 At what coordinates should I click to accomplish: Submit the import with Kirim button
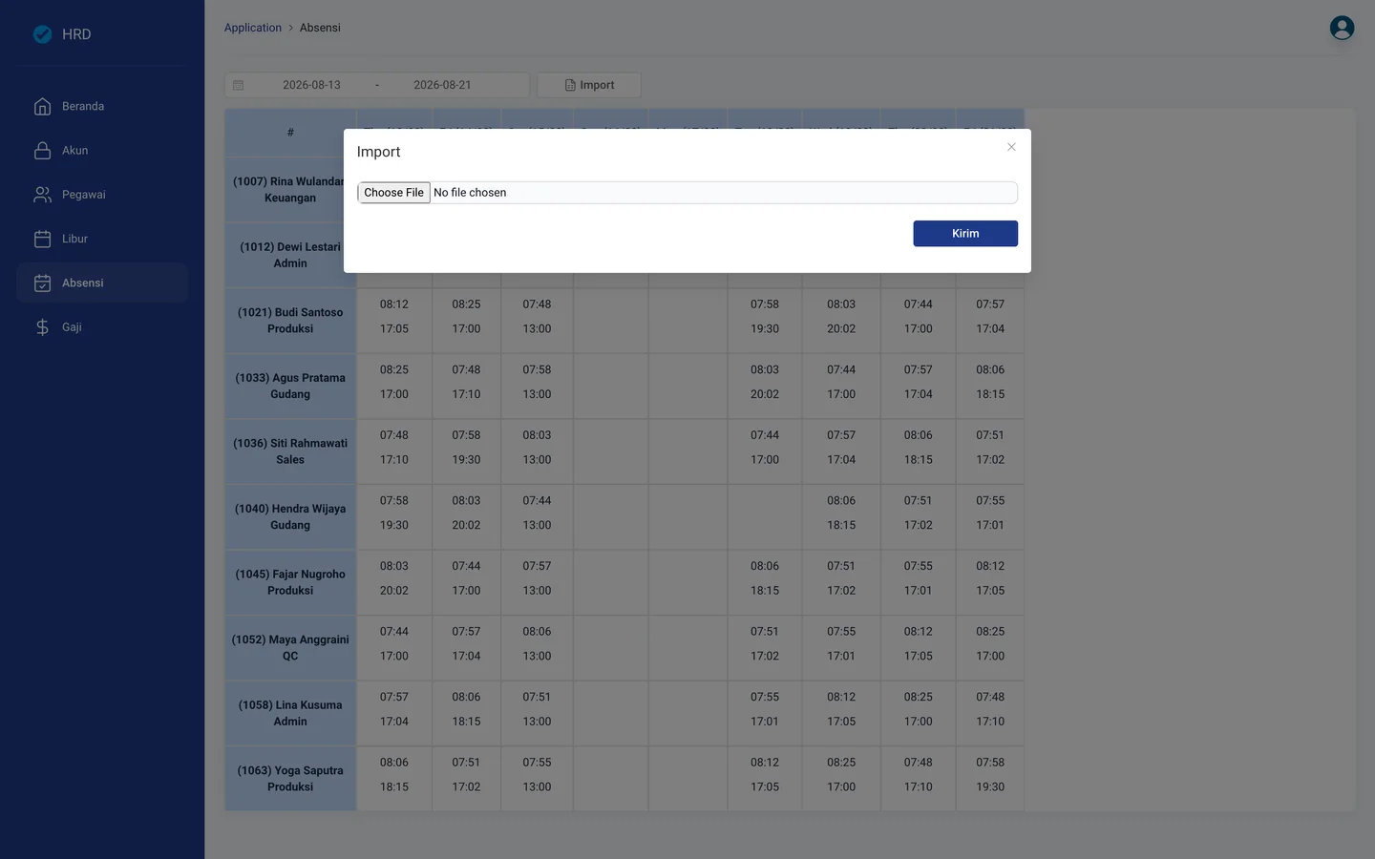click(x=965, y=234)
